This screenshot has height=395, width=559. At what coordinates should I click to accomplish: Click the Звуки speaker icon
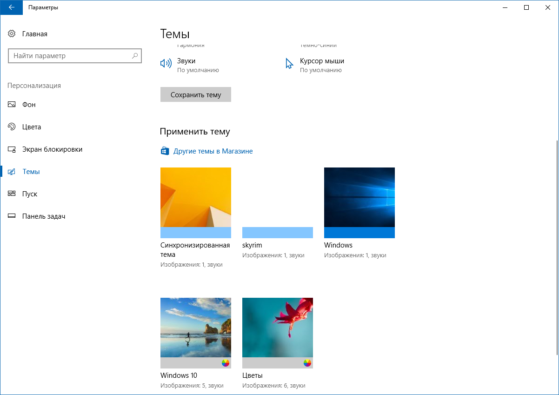[x=166, y=64]
